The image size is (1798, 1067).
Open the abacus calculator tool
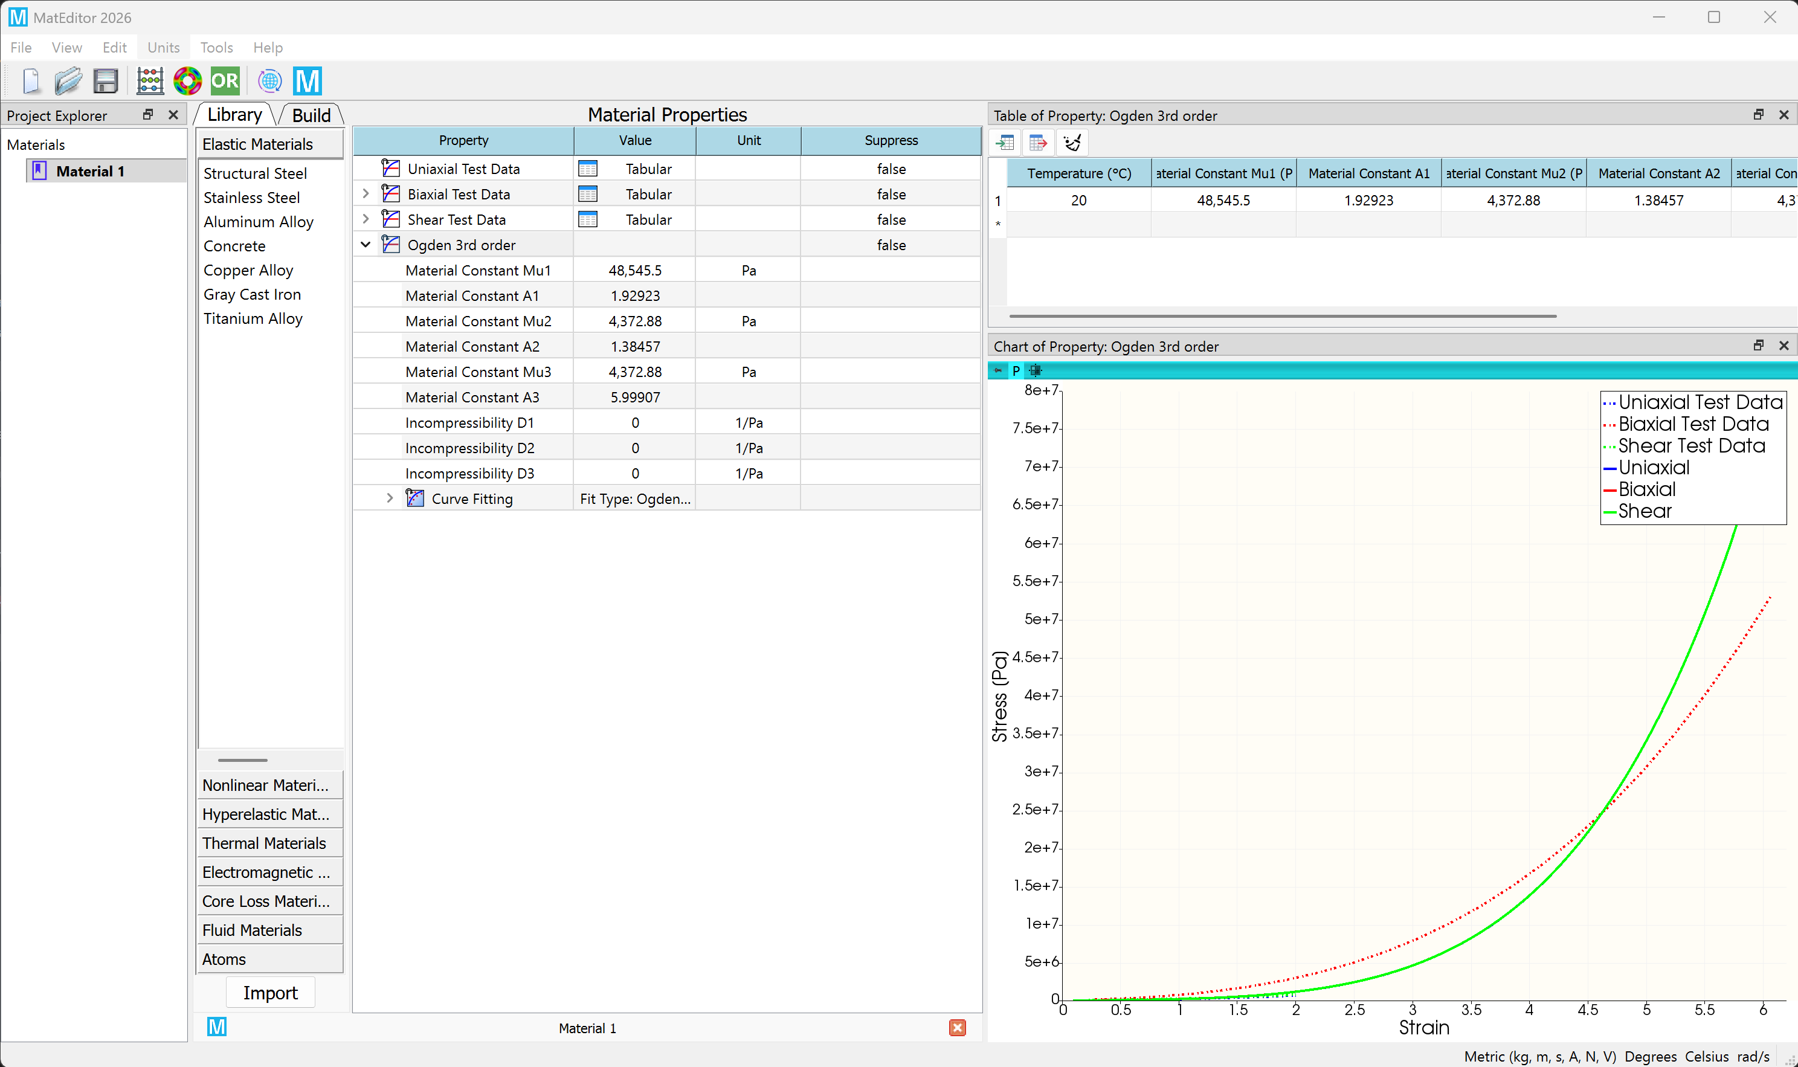[150, 80]
